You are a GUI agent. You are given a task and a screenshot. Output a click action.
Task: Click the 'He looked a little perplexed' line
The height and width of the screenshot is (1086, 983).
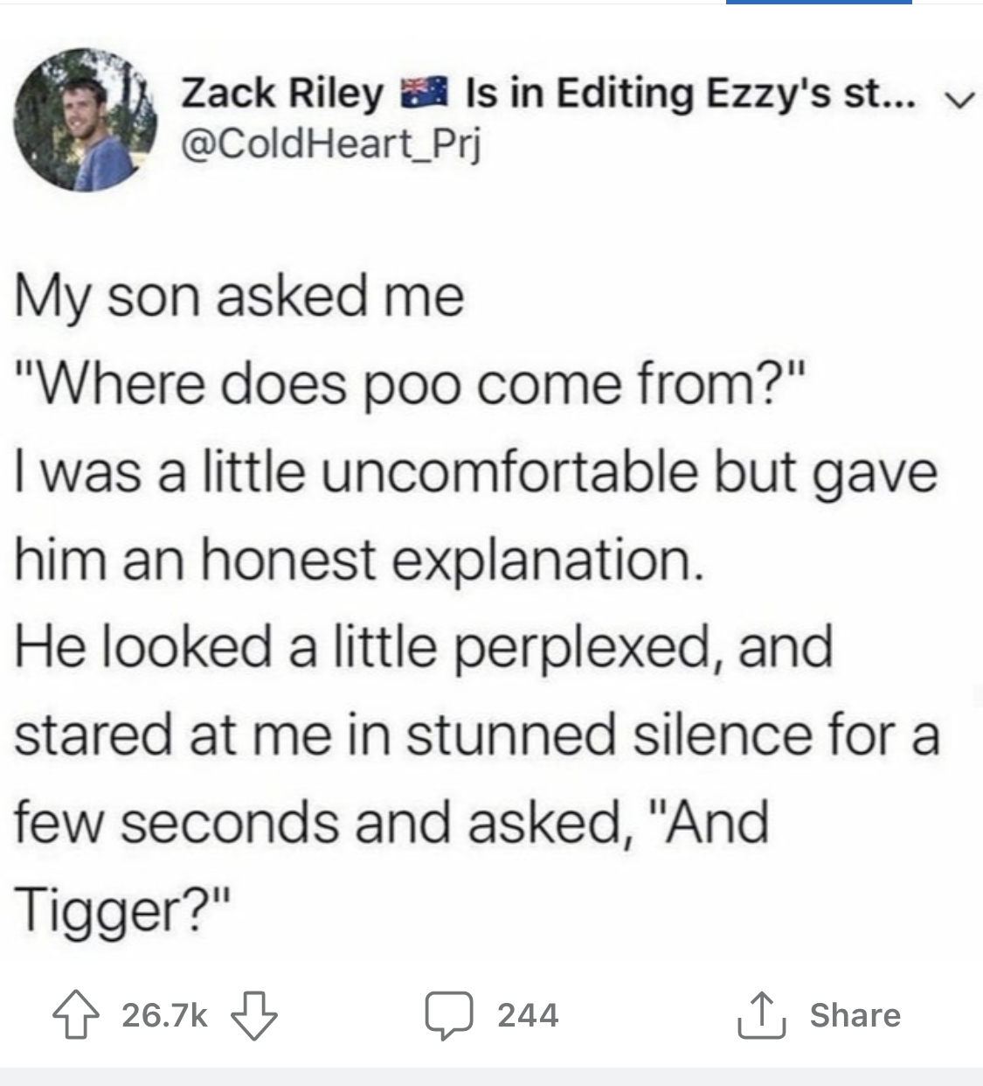(424, 648)
